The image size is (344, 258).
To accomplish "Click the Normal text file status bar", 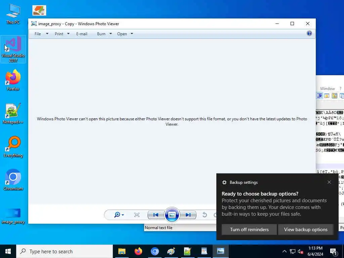I will [159, 228].
